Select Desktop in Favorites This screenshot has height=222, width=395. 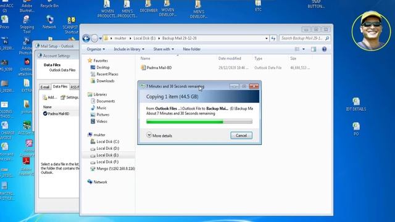(103, 67)
